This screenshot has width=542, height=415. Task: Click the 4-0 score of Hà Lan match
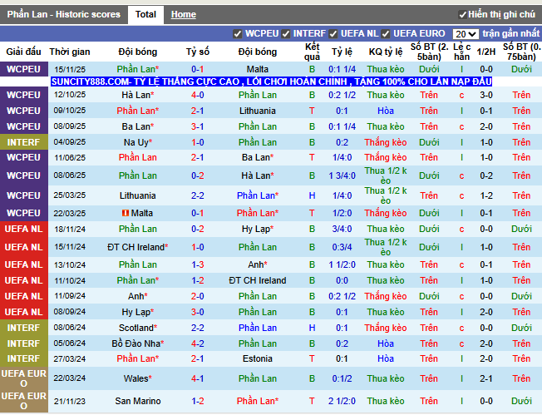tap(198, 95)
